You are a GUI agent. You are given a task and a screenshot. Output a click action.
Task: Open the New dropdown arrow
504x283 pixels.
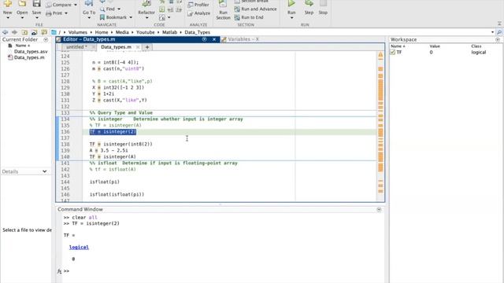click(x=8, y=18)
